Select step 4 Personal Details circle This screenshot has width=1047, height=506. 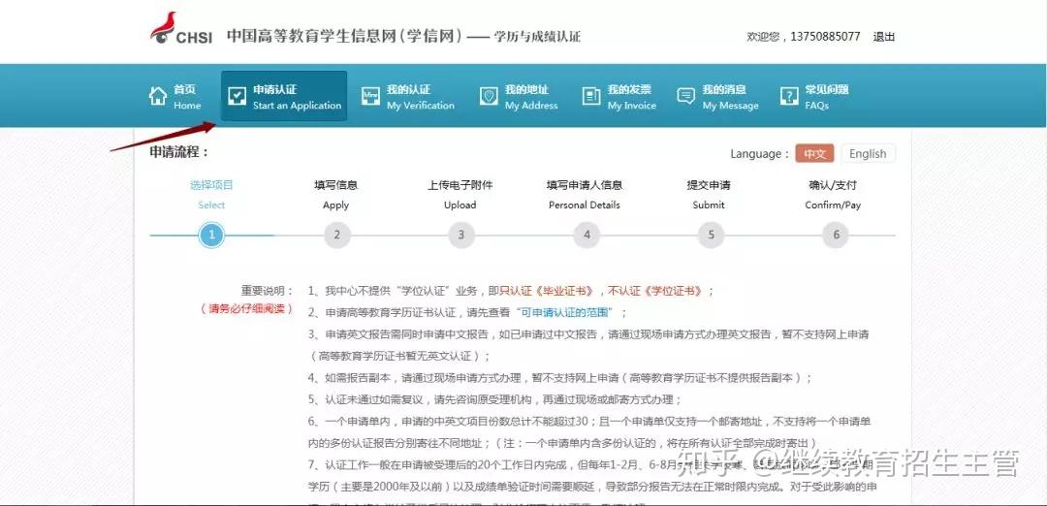(587, 235)
